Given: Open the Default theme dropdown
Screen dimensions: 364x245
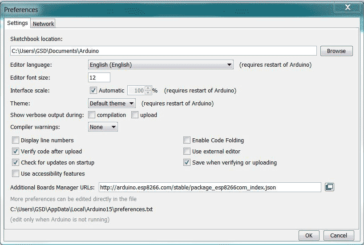Looking at the screenshot, I should click(112, 103).
